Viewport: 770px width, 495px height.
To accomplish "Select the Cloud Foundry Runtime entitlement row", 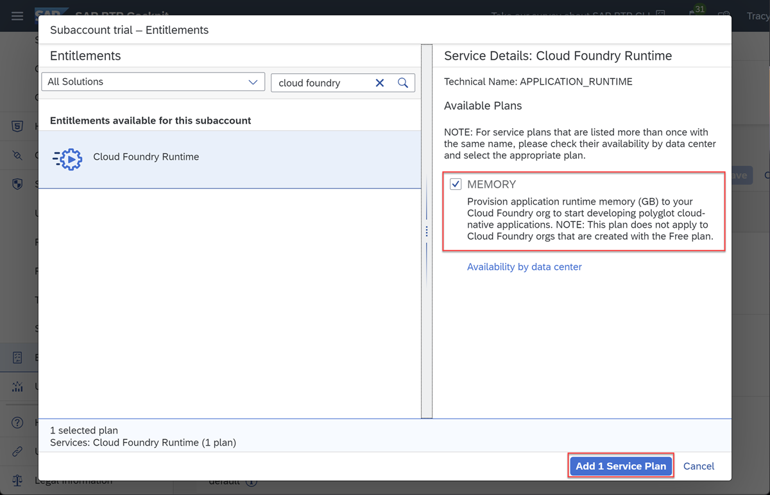I will tap(230, 160).
